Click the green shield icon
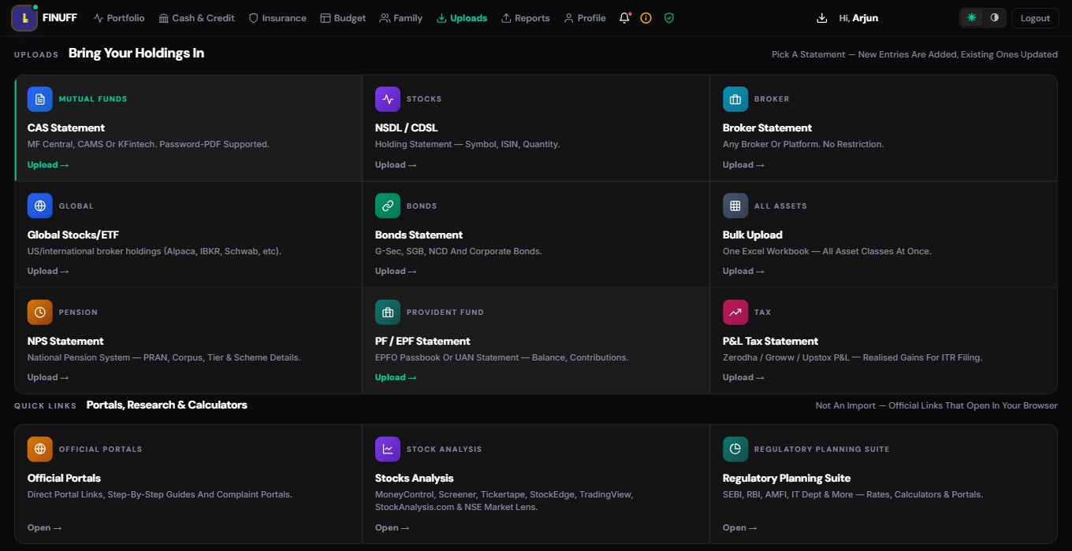The width and height of the screenshot is (1072, 551). (669, 18)
